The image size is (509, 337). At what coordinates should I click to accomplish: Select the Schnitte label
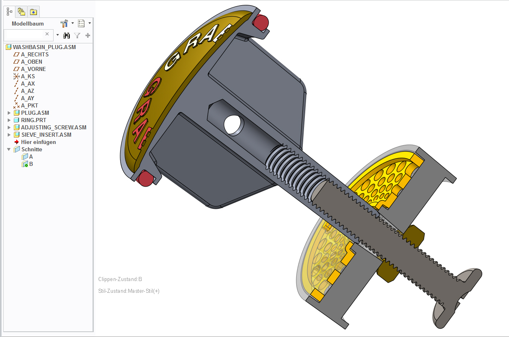coord(32,149)
